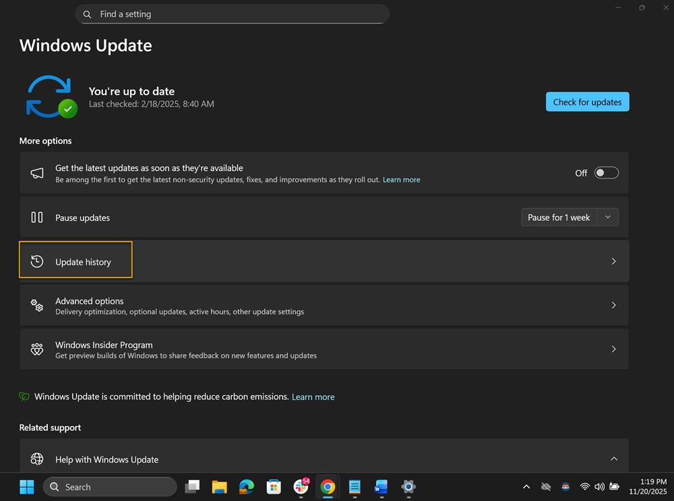This screenshot has height=501, width=674.
Task: Open File Explorer from the taskbar
Action: point(219,487)
